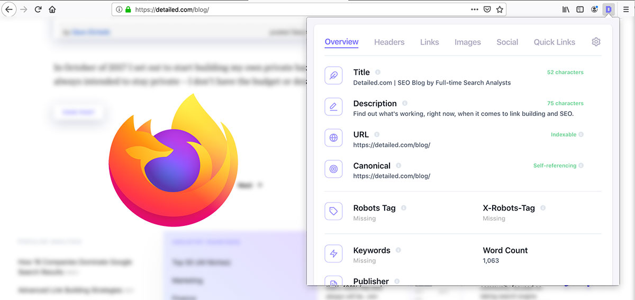This screenshot has height=300, width=635.
Task: Click the Firefox logo image
Action: (x=174, y=160)
